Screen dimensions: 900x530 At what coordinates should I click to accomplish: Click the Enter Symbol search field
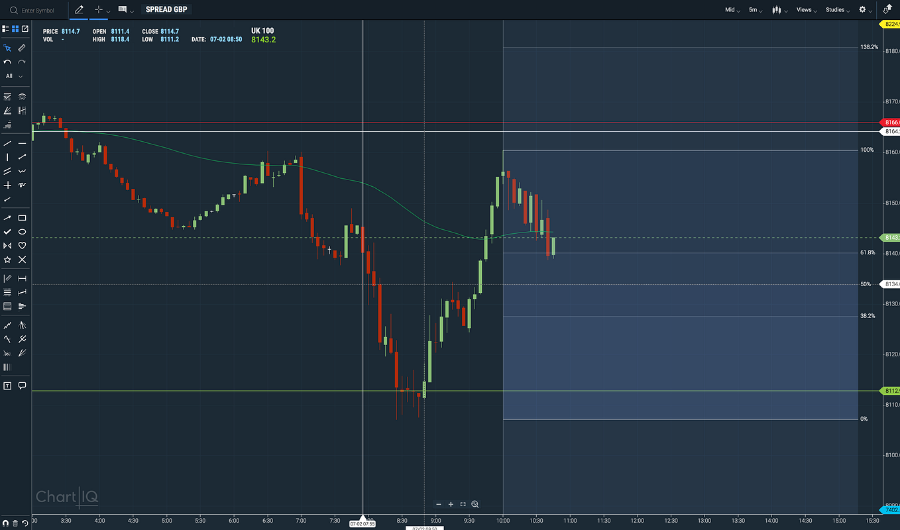[36, 10]
